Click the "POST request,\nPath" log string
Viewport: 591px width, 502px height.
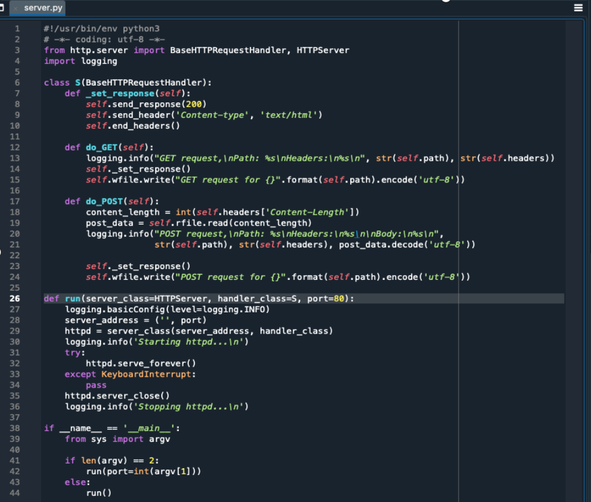pos(296,234)
